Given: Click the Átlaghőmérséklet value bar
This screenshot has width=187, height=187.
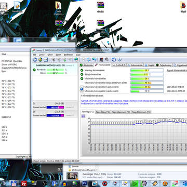Looking at the screenshot, I should [x=147, y=74].
